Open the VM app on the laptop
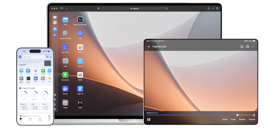Screen dimensions: 271x131 click(x=80, y=34)
